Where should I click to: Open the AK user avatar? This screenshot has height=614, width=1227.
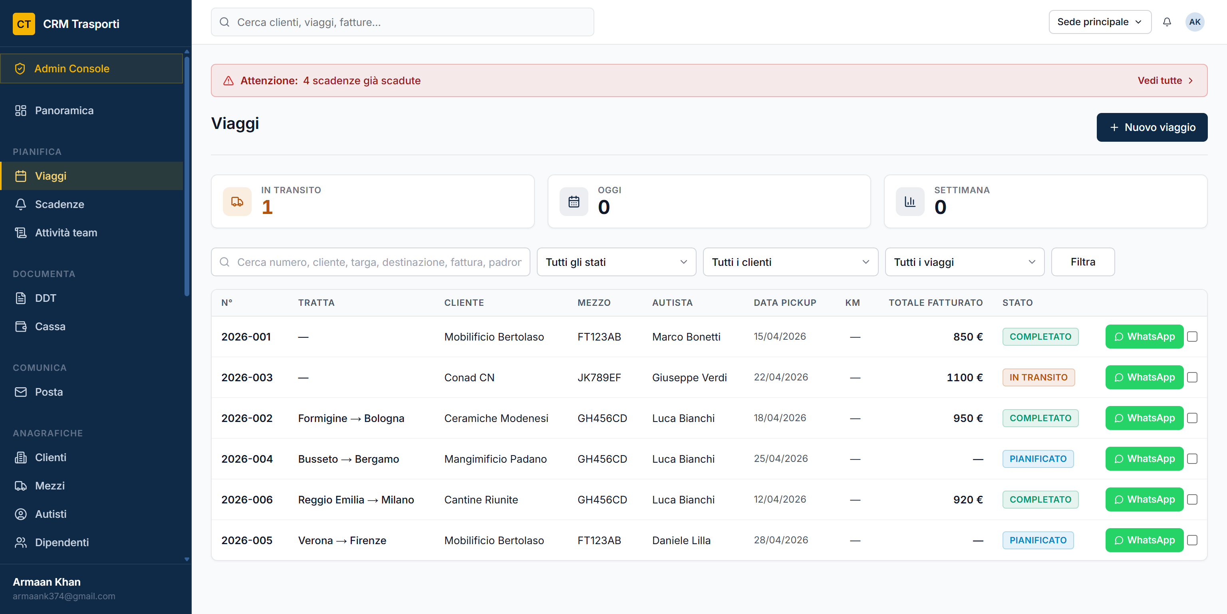pos(1194,22)
